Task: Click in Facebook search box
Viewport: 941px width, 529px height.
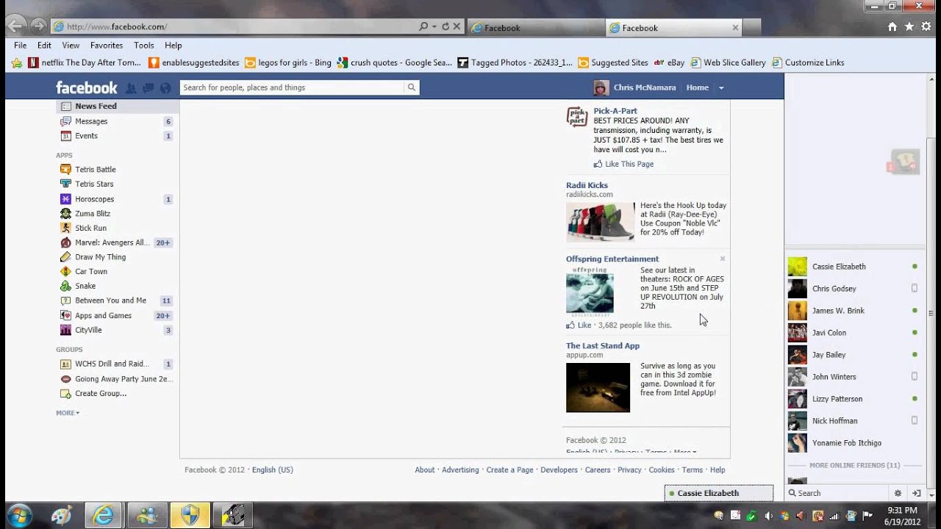Action: click(293, 87)
